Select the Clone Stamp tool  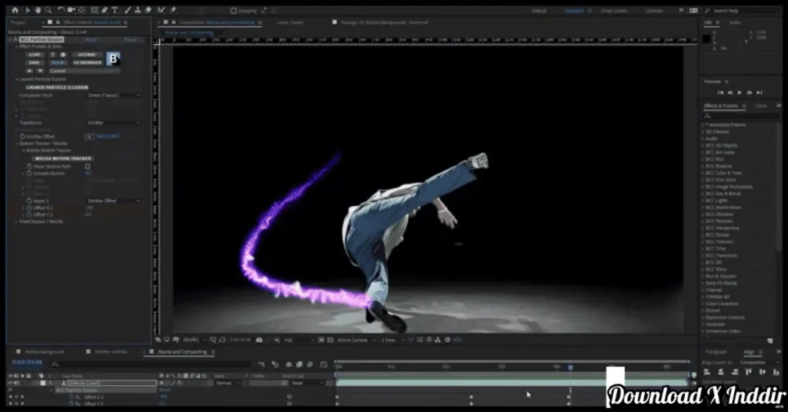click(x=138, y=10)
